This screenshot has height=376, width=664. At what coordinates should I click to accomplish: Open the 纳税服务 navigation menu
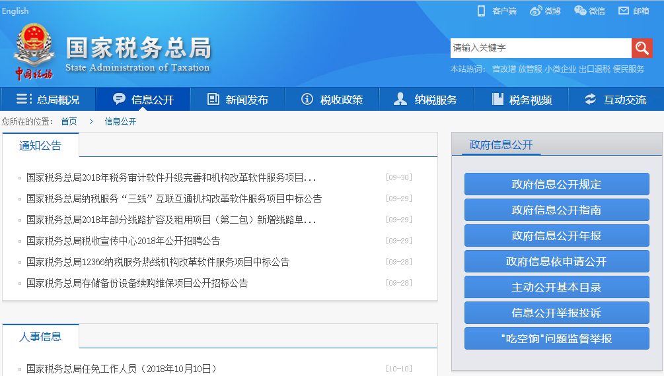tap(426, 100)
